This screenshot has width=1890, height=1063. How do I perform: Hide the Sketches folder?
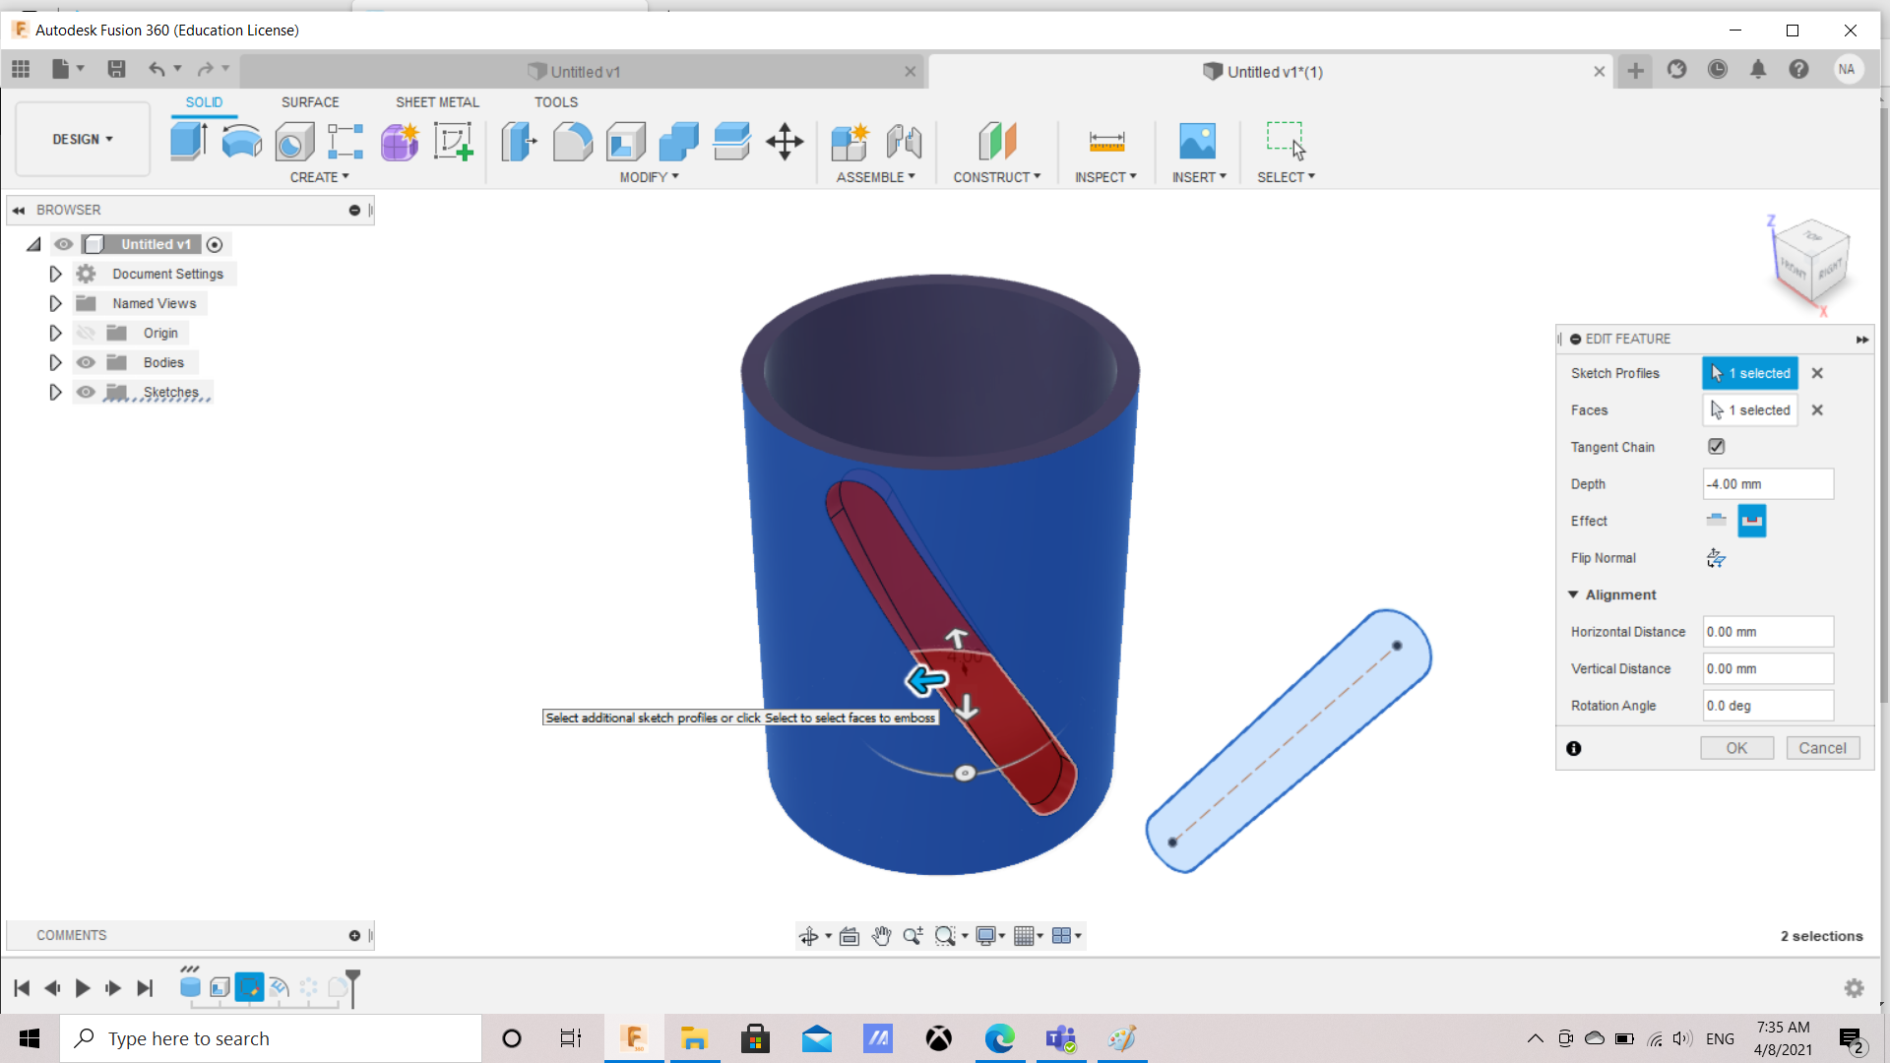pos(87,392)
